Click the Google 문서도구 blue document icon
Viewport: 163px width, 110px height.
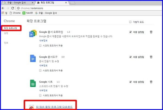pos(33,58)
